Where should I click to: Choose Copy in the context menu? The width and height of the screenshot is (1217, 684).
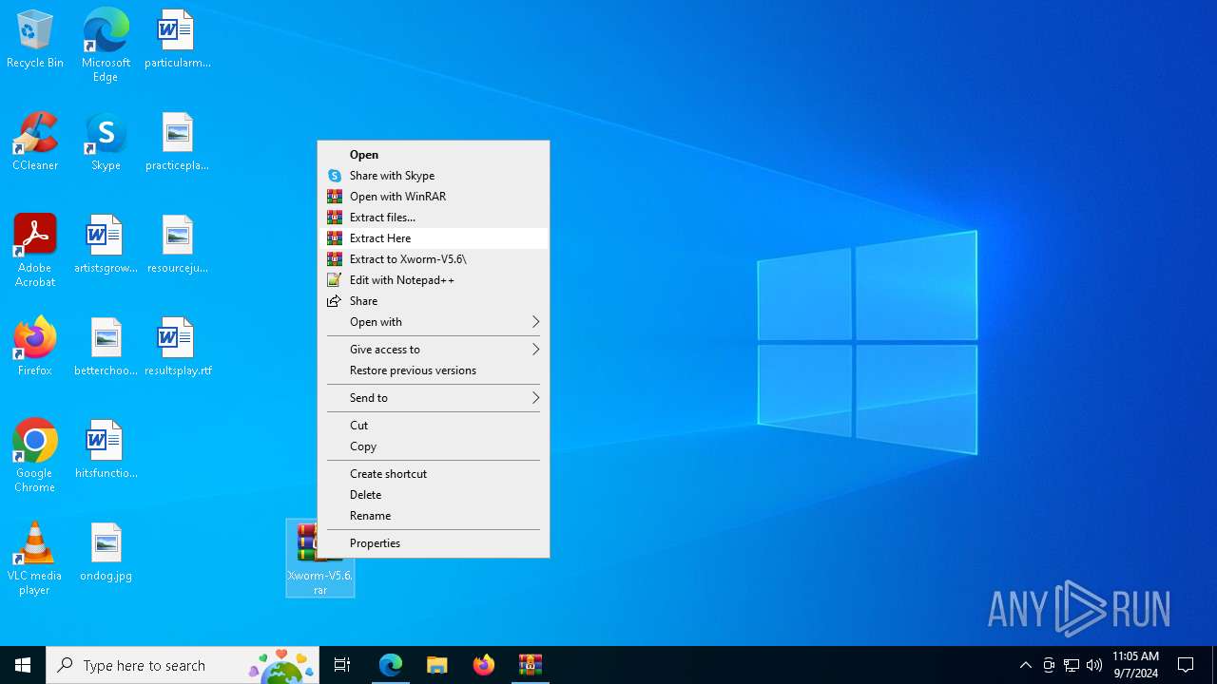[434, 446]
